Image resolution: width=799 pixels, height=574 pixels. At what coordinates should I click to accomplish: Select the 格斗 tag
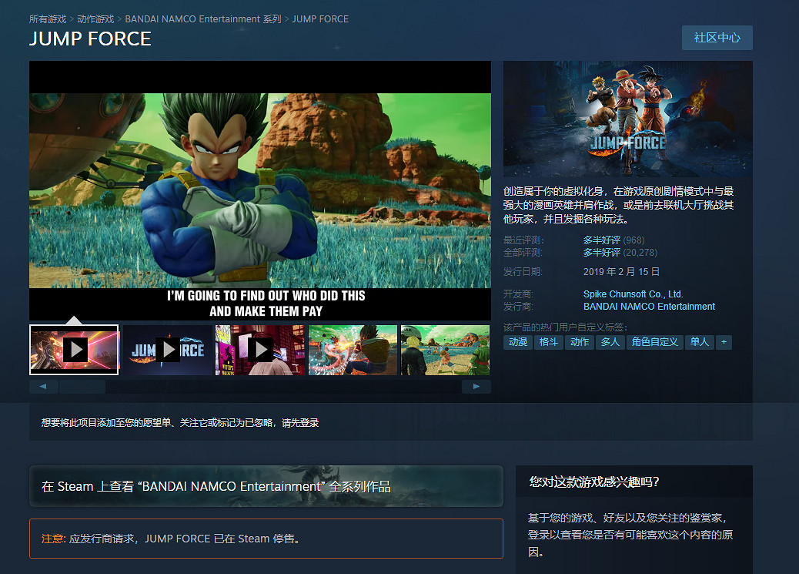(549, 341)
